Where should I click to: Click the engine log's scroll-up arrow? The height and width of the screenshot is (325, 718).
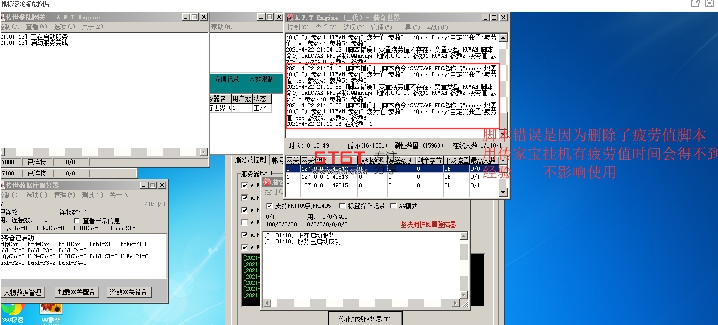coord(503,38)
